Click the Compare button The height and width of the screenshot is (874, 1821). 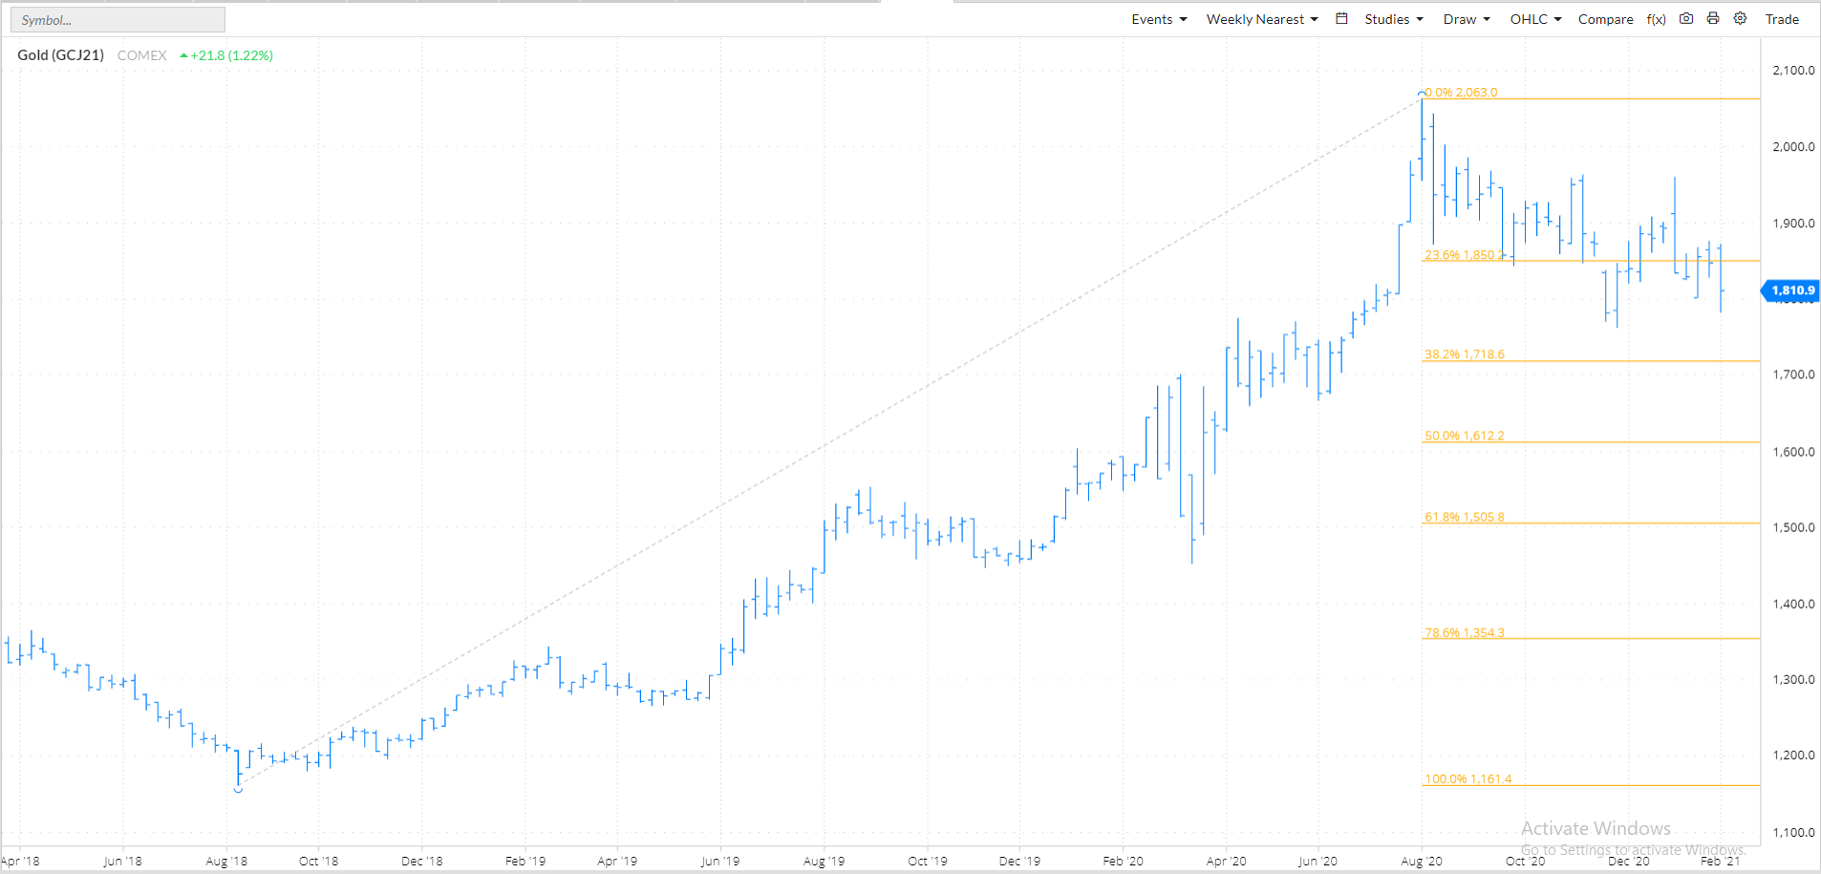[1605, 19]
